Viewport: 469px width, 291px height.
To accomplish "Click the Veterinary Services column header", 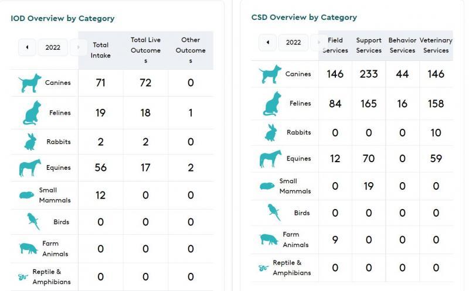I will coord(436,45).
